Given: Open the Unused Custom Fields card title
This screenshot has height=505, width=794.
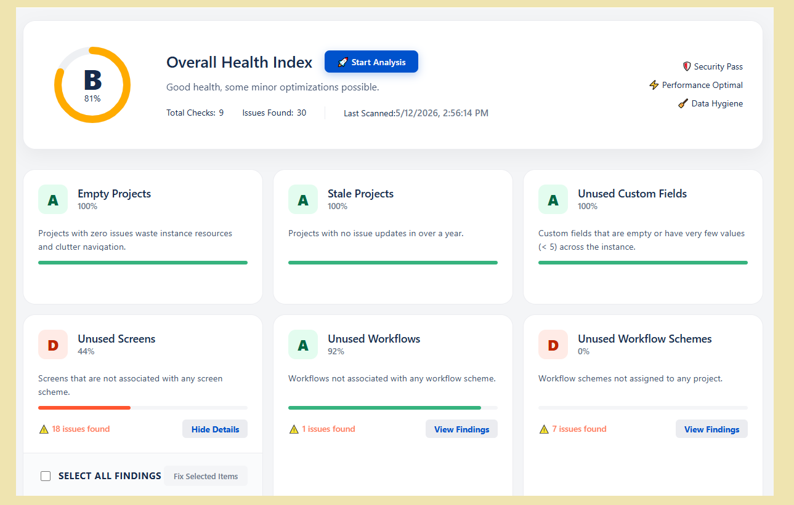Looking at the screenshot, I should (x=632, y=193).
